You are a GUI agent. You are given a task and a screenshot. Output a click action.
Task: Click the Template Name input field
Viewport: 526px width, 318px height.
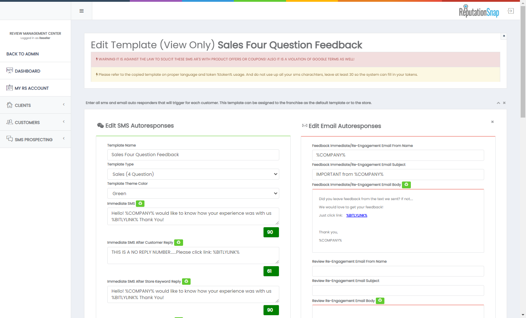193,155
